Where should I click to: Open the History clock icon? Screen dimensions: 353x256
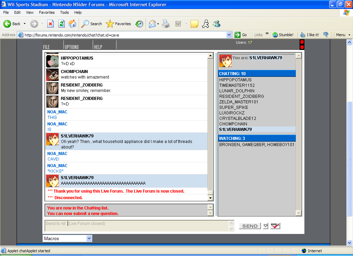139,24
